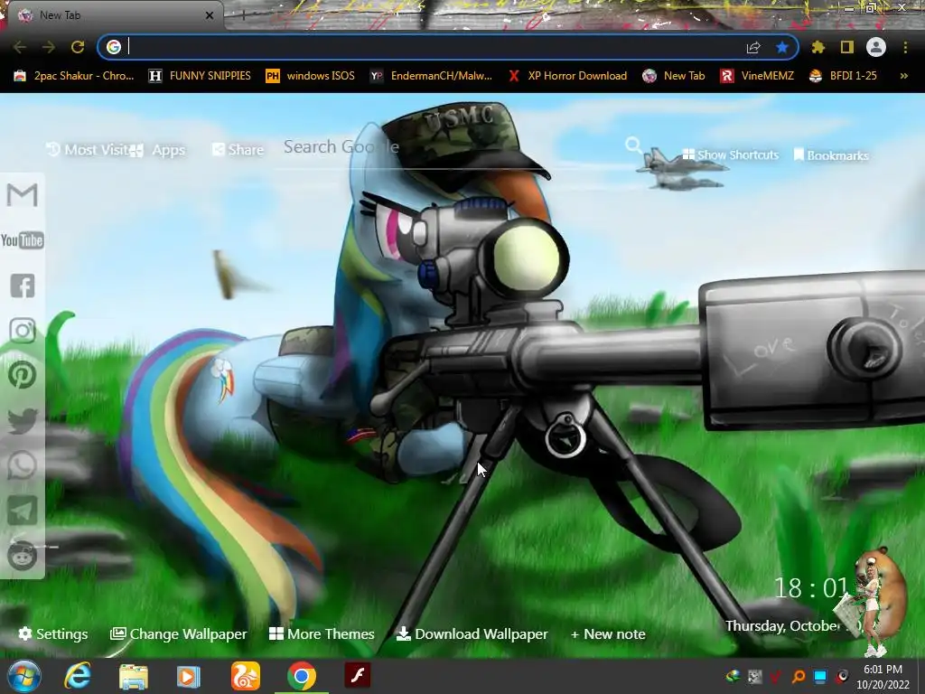Open Windows Media Player from taskbar
The width and height of the screenshot is (925, 694).
click(189, 676)
